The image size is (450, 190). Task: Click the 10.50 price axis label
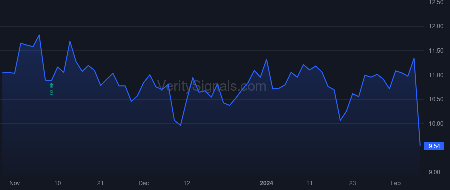click(x=436, y=99)
